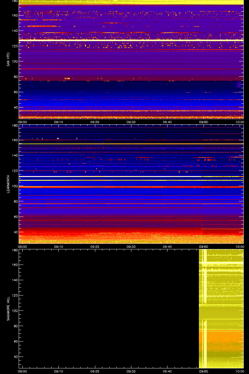Pick the 140 frequency tick on Sagamore Hill axis
This screenshot has width=249, height=374.
15,280
